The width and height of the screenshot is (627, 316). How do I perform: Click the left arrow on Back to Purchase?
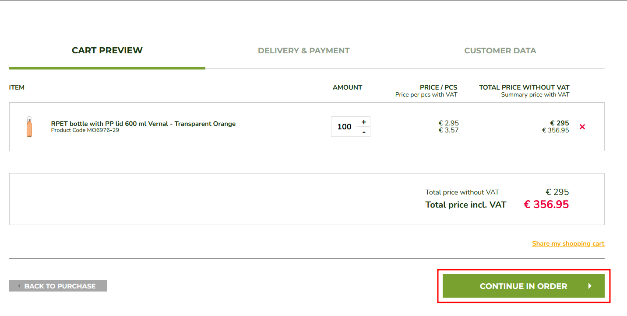pos(19,286)
